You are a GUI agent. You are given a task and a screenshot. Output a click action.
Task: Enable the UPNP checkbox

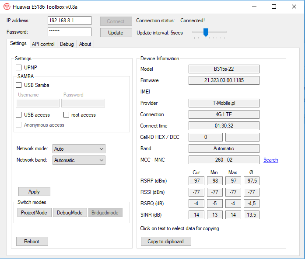coord(19,68)
